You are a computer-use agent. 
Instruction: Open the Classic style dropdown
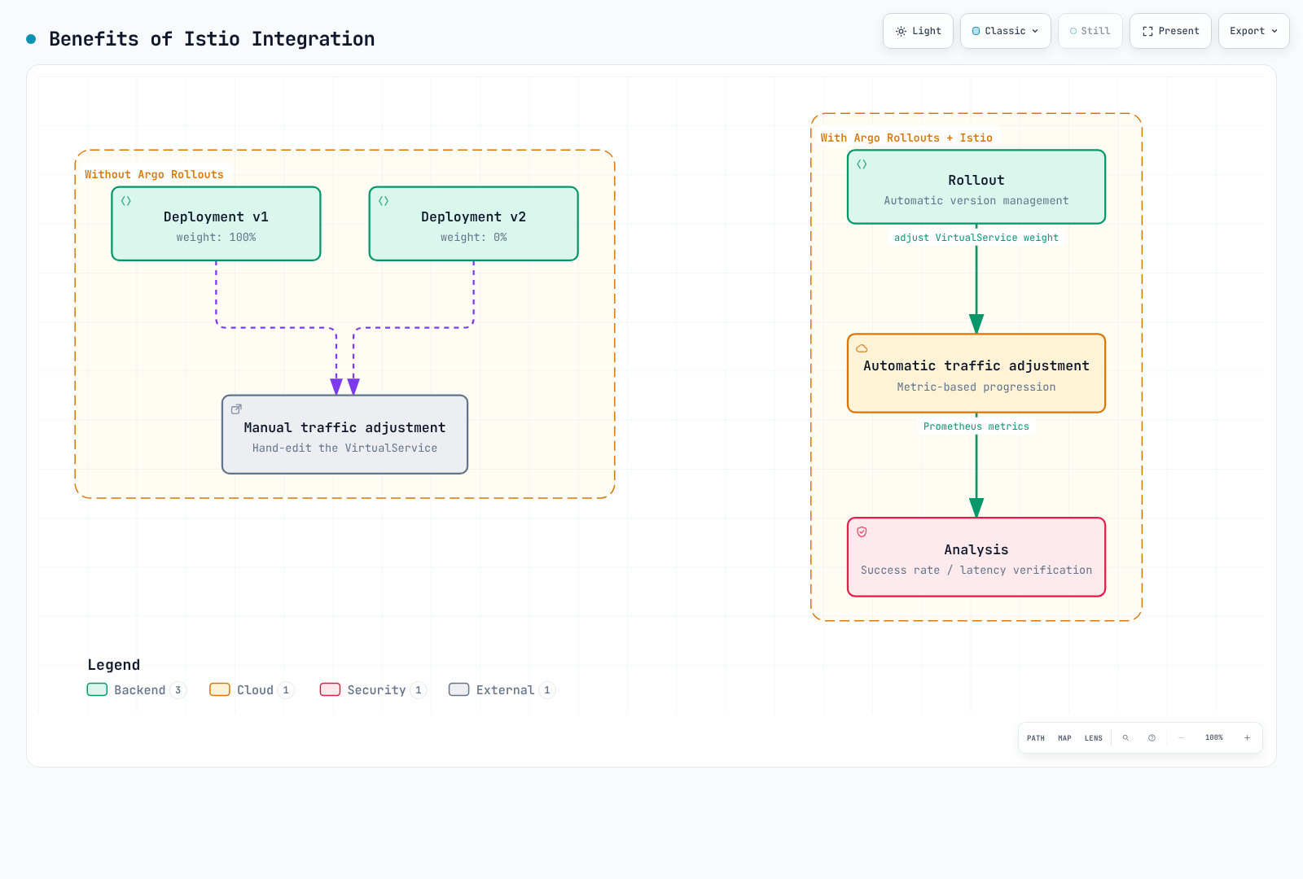[x=1006, y=31]
